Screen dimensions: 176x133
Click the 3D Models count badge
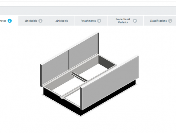[41, 21]
